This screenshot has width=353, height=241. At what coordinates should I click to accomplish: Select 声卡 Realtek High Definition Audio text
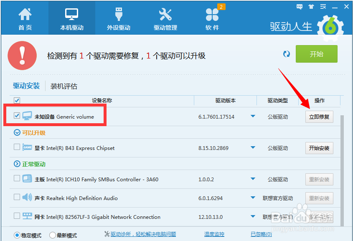click(x=76, y=198)
